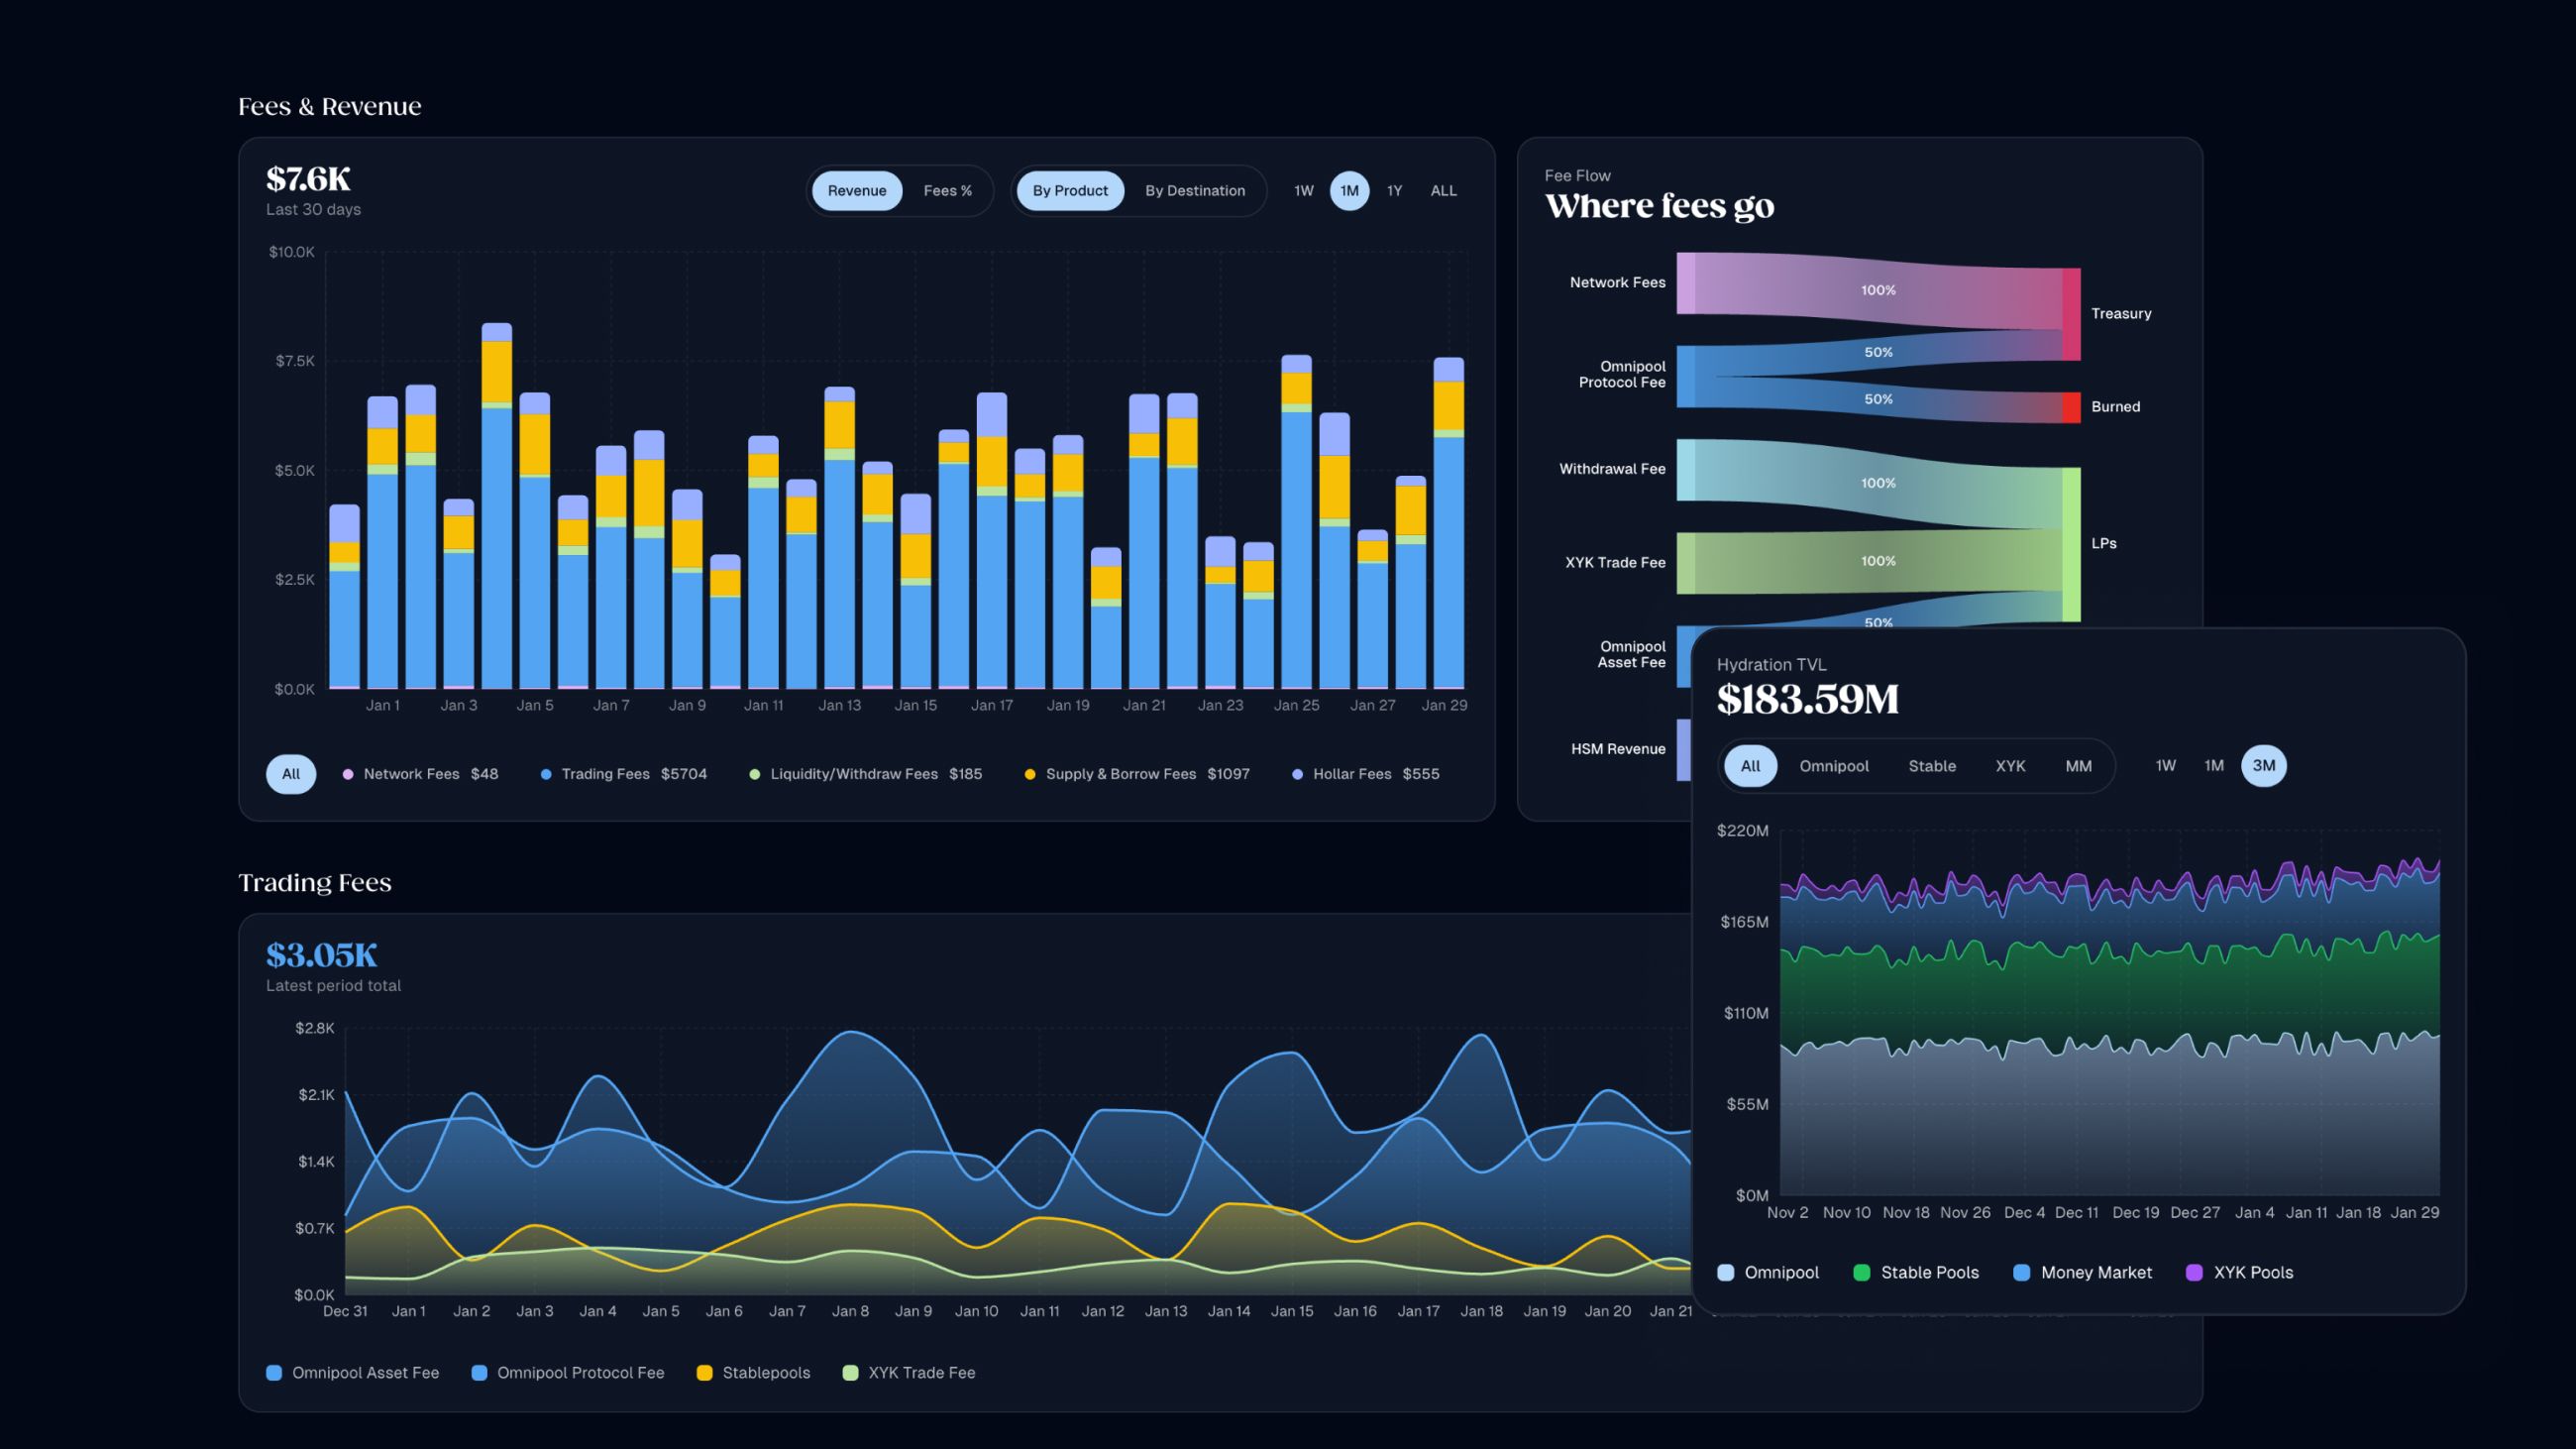Switch grouping to By Destination
2576x1449 pixels.
tap(1194, 191)
